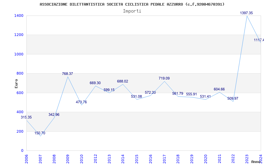This screenshot has width=264, height=165.
Task: Click the 604.66 data label
Action: 219,89
